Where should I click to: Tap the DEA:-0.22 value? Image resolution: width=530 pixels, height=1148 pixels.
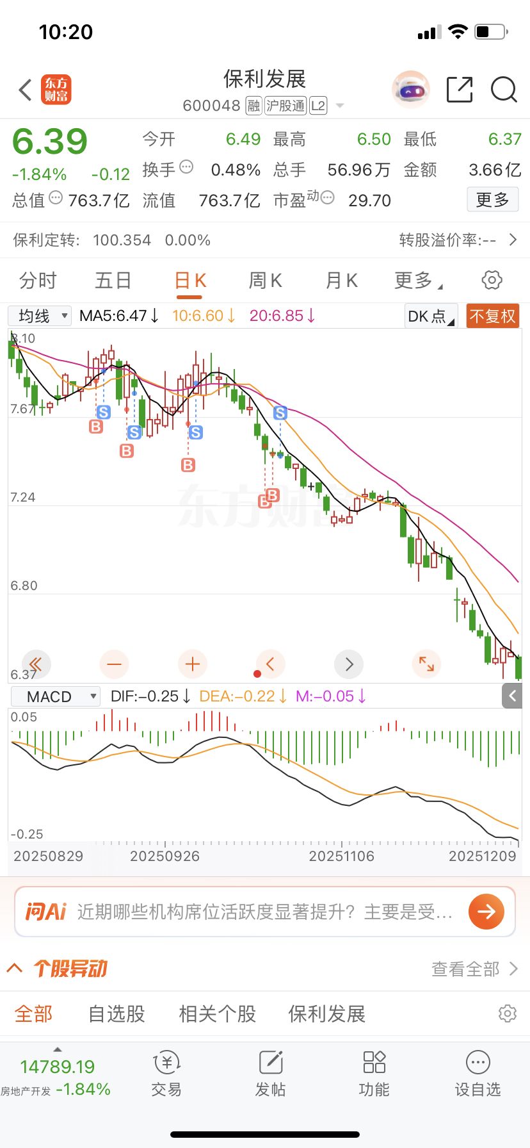pyautogui.click(x=243, y=696)
